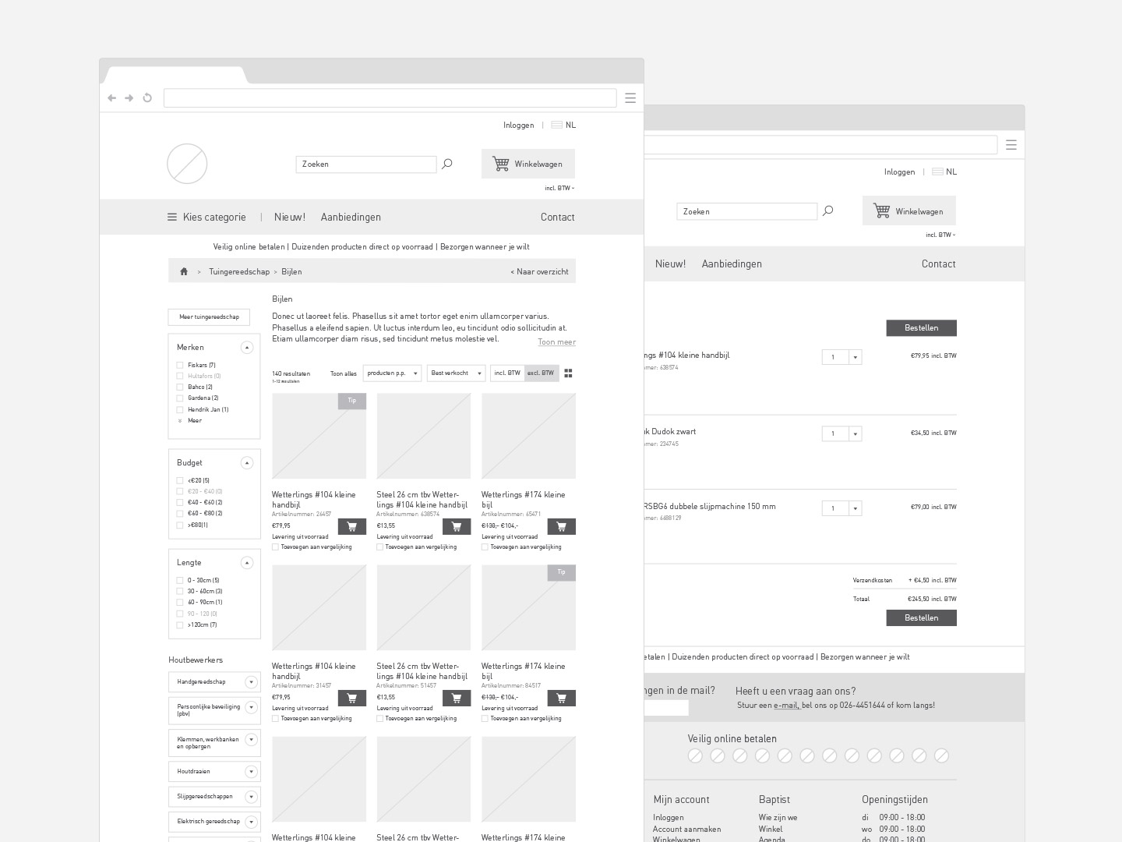Expand the Handgereedschap category
Image resolution: width=1122 pixels, height=842 pixels.
pyautogui.click(x=251, y=682)
